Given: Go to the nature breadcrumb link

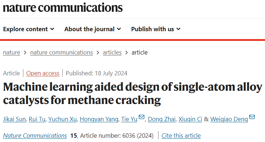Looking at the screenshot, I should (11, 52).
